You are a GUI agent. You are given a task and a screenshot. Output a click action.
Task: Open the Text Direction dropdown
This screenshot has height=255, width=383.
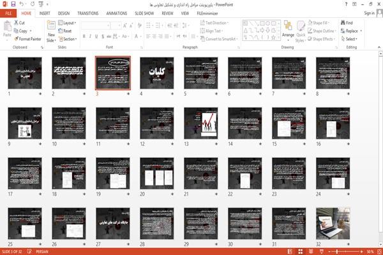point(214,23)
